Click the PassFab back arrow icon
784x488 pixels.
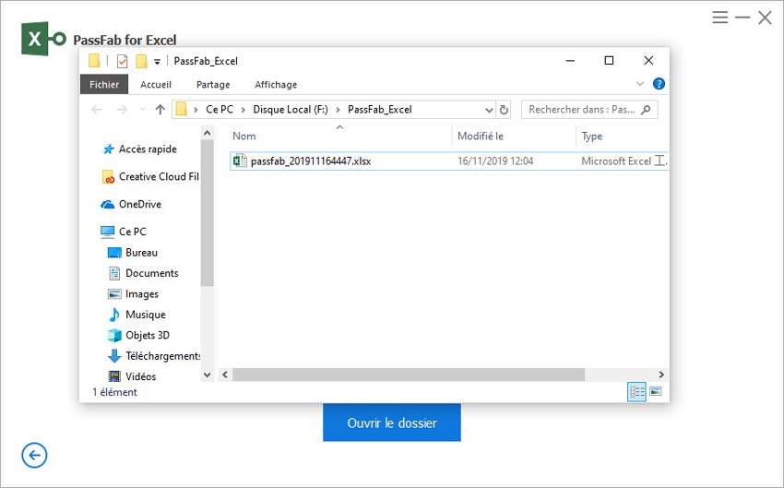click(34, 455)
